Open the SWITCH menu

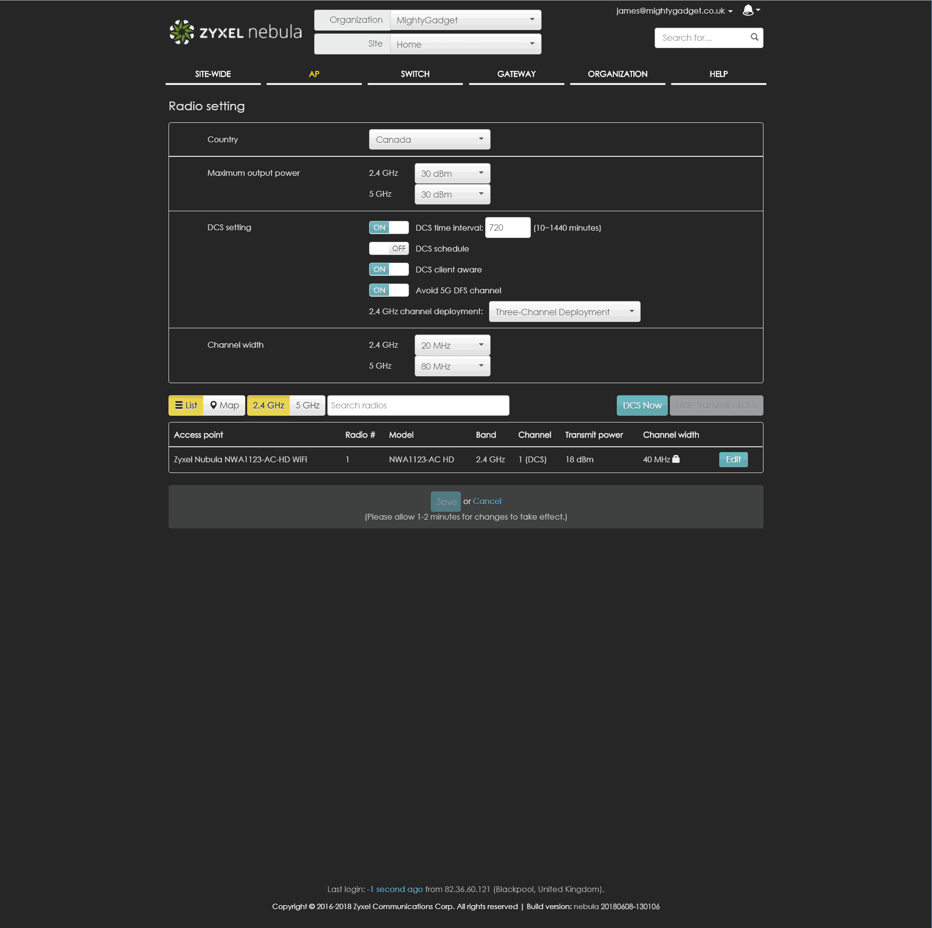[415, 74]
